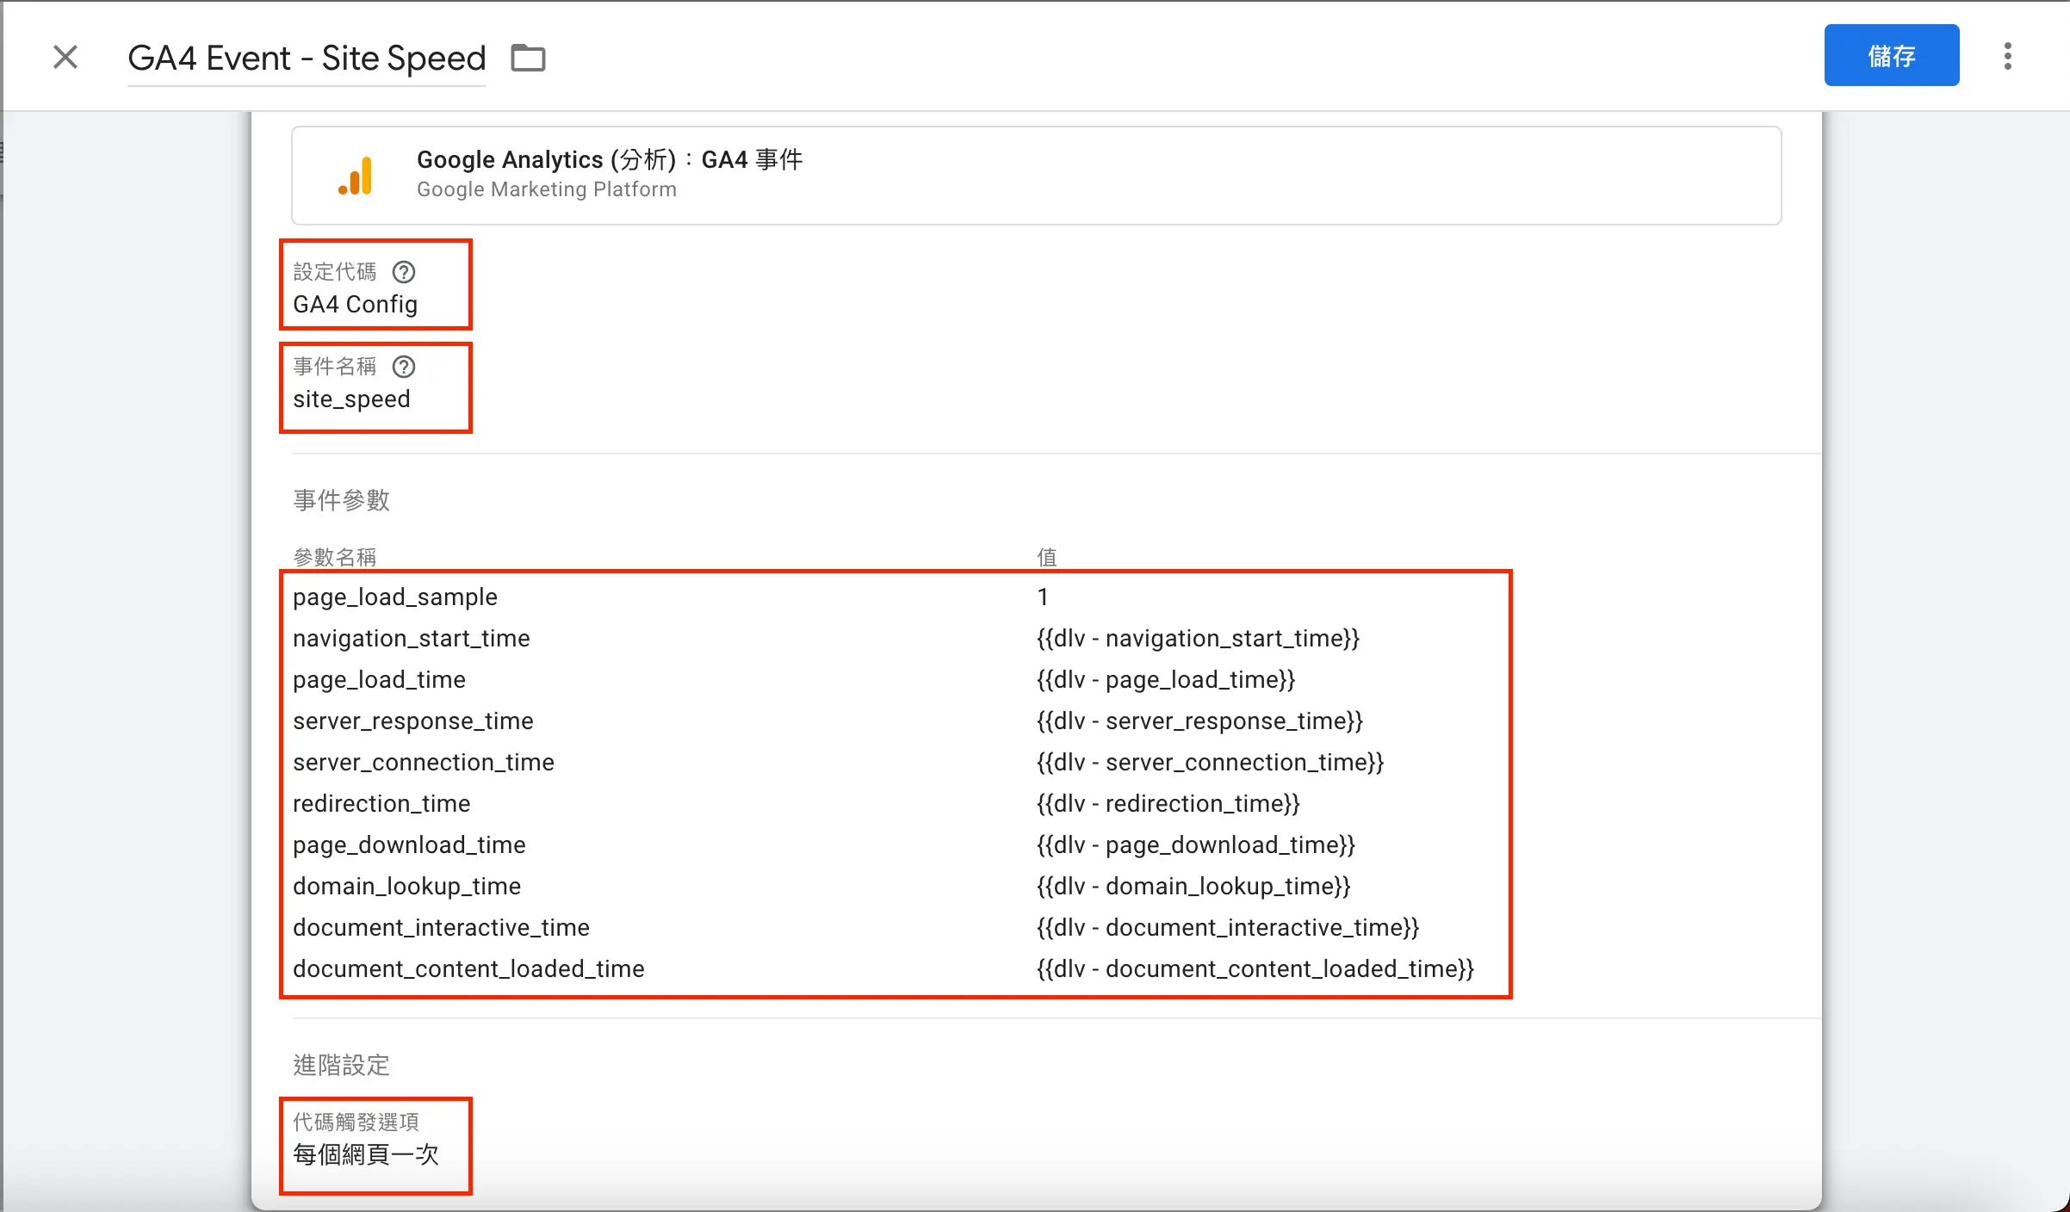Open the three-dot more options menu
Screen dimensions: 2070x1212
tap(2007, 56)
